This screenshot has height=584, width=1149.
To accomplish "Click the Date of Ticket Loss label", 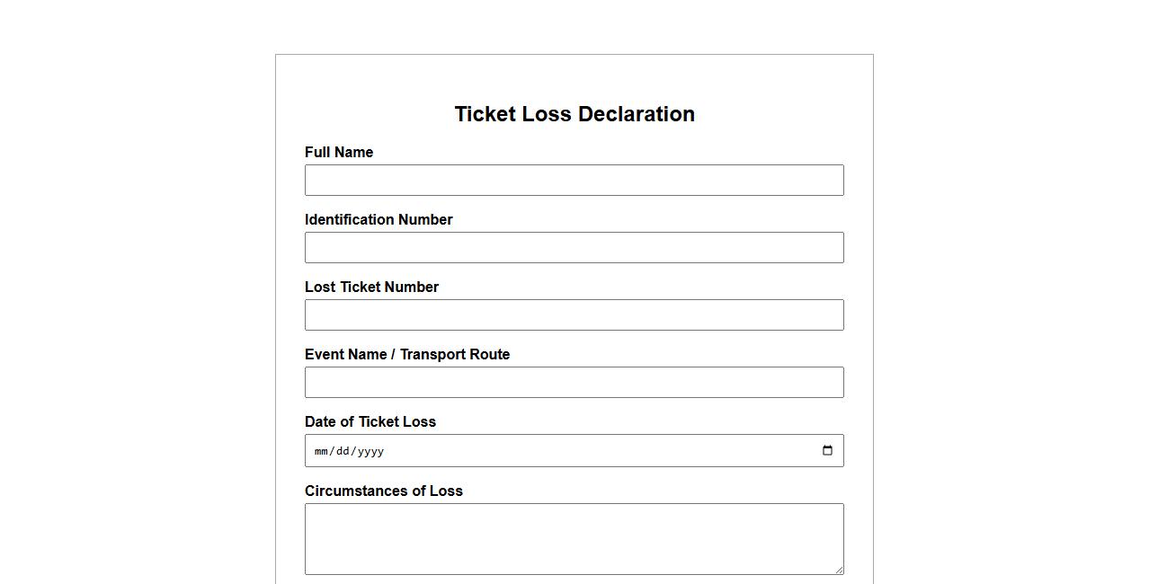I will 370,422.
